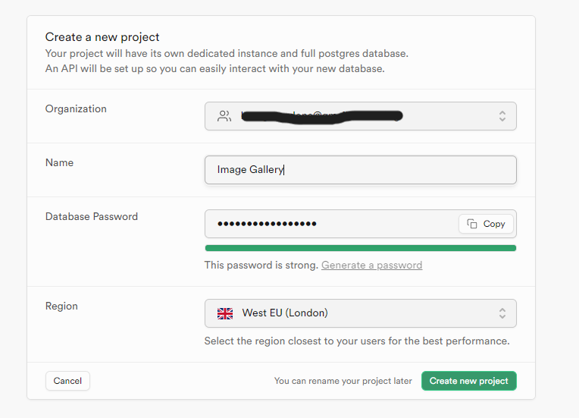Click the Region label on the left

coord(61,306)
